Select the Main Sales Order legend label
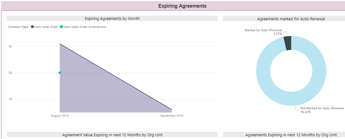This screenshot has height=139, width=345. [x=46, y=27]
